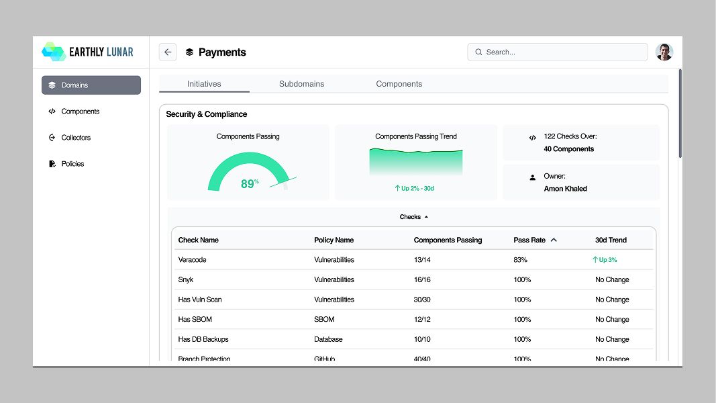716x403 pixels.
Task: Sort by Check Name column header
Action: click(198, 240)
